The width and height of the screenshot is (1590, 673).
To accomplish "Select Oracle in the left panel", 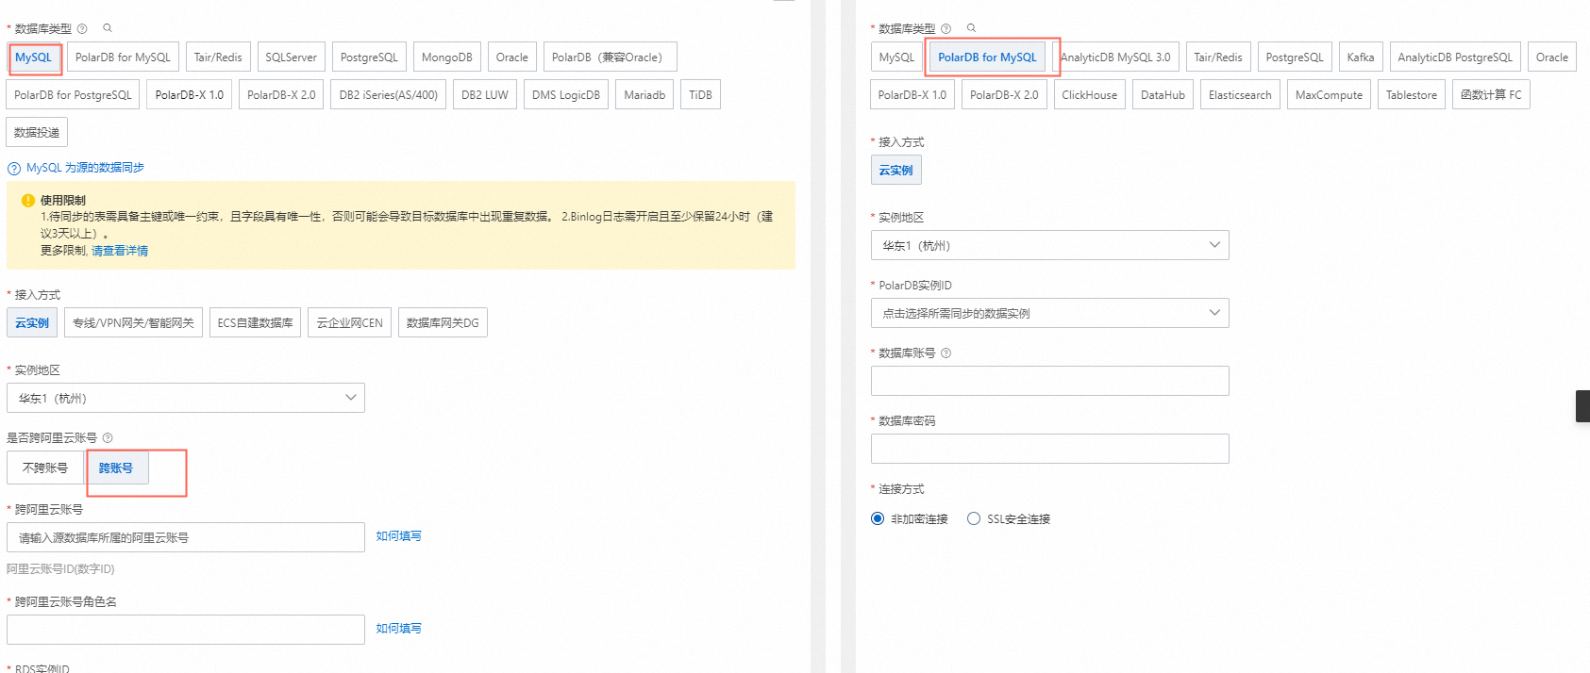I will 512,57.
